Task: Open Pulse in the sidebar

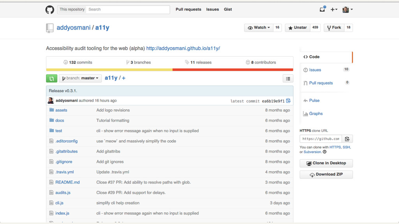Action: pyautogui.click(x=314, y=101)
